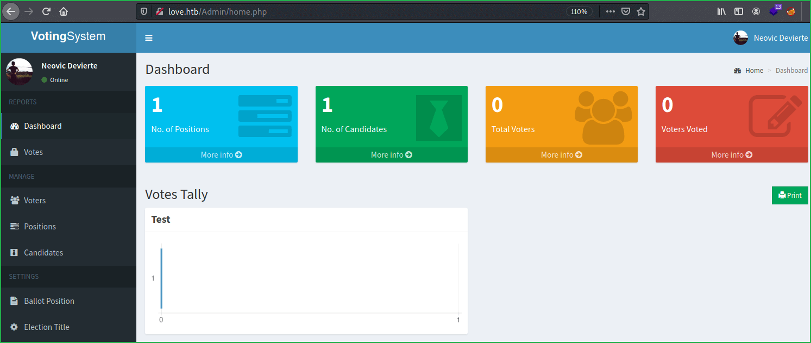
Task: Click the Candidates tie icon in sidebar
Action: pyautogui.click(x=15, y=253)
